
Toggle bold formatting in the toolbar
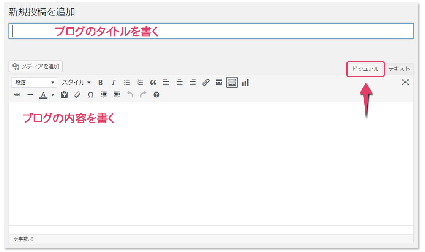tap(101, 83)
